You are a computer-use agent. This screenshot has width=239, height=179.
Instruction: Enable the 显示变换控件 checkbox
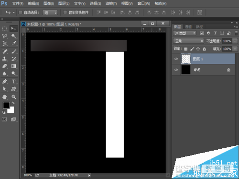(65, 12)
